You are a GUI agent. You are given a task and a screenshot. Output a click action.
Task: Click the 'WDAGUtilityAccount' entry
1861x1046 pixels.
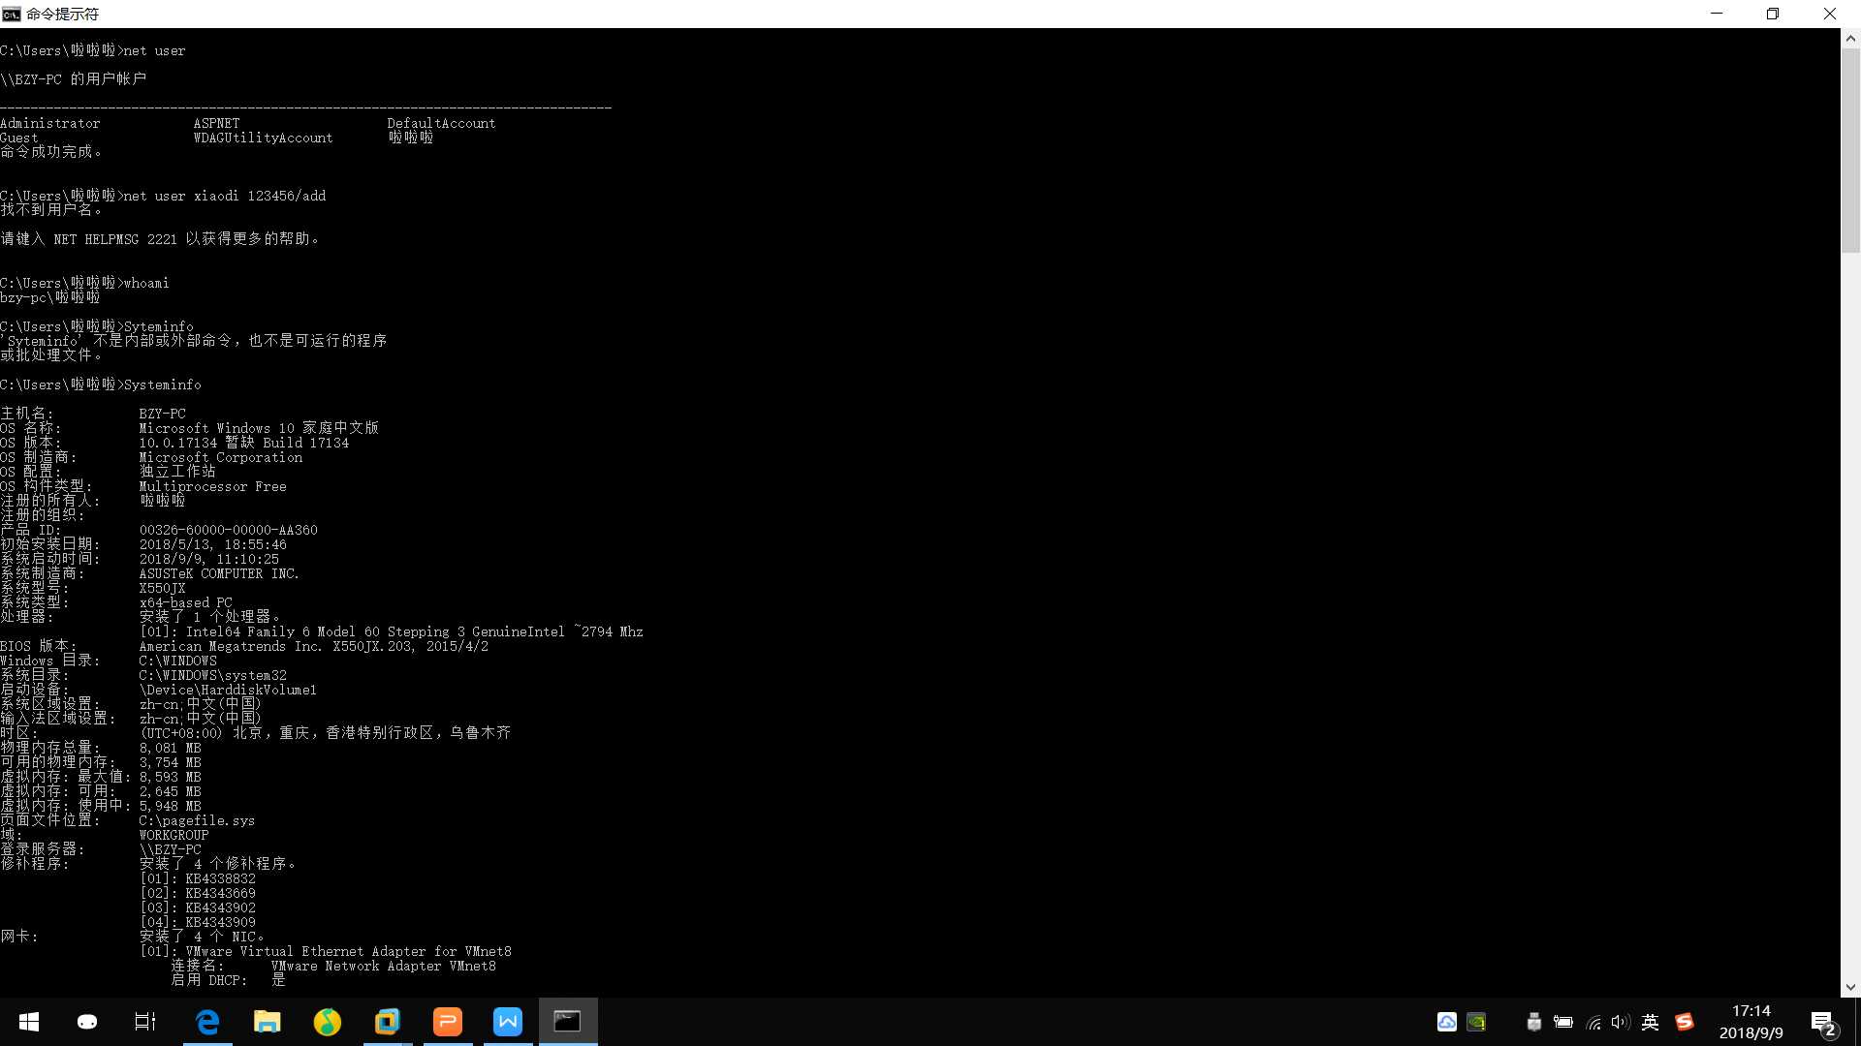pos(263,138)
